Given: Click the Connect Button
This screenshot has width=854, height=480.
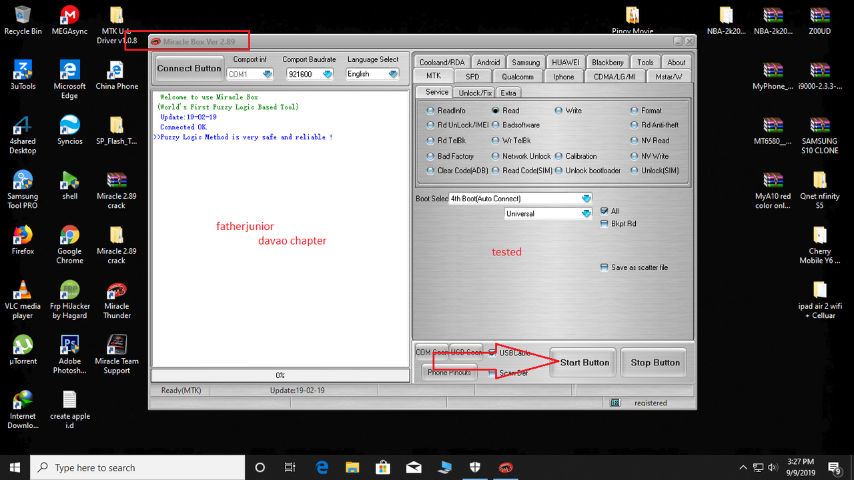Looking at the screenshot, I should pyautogui.click(x=189, y=68).
